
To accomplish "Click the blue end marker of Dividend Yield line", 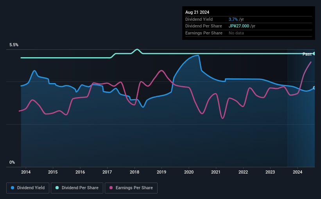I will tap(314, 88).
